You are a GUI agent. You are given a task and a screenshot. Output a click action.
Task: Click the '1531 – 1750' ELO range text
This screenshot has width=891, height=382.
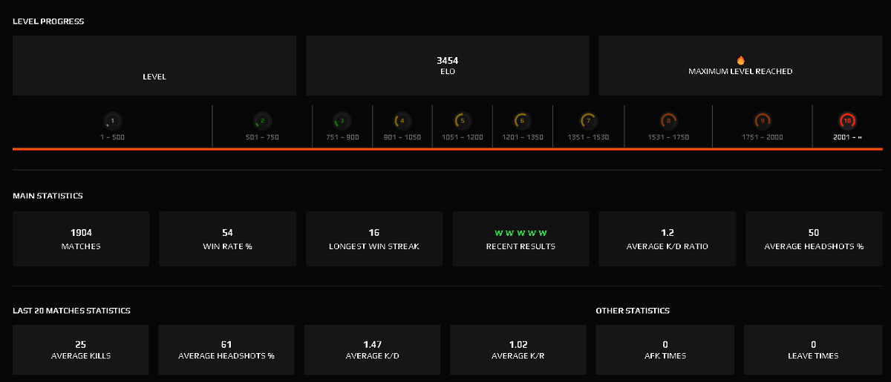click(668, 138)
